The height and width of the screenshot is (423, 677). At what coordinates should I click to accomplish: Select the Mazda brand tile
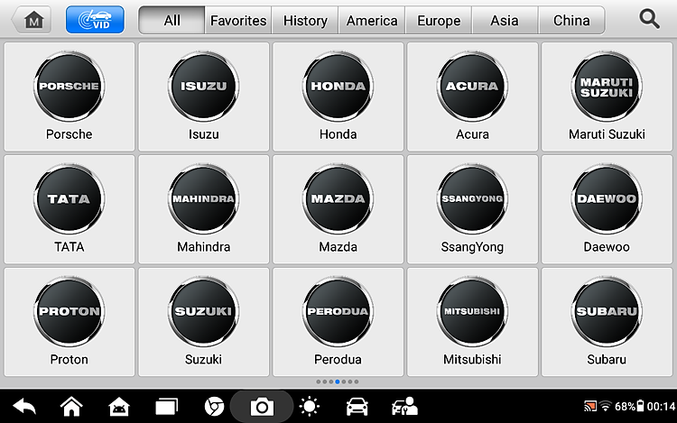[338, 209]
